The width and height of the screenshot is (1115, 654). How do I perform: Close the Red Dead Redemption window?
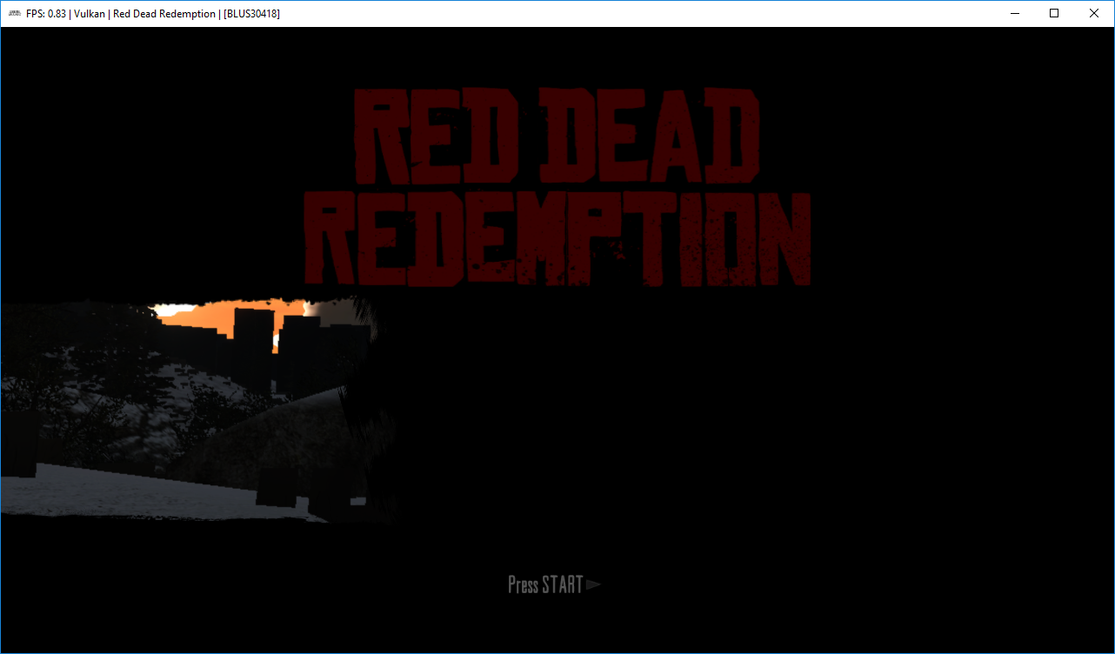point(1094,13)
